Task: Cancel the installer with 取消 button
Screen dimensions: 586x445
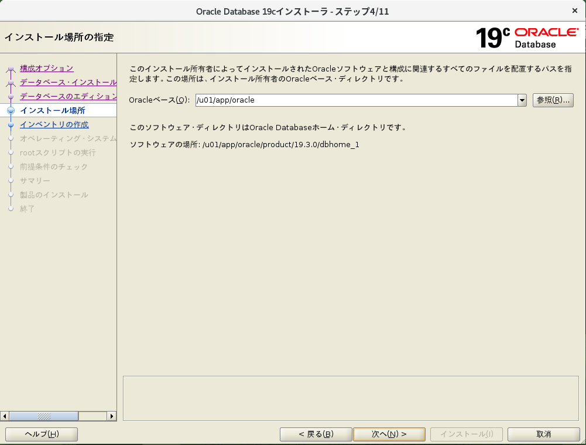Action: tap(543, 434)
